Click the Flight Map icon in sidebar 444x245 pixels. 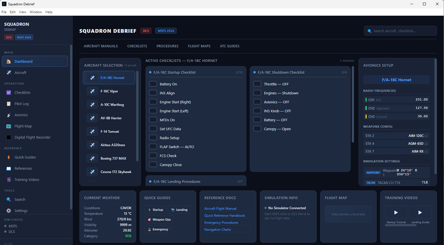(x=9, y=126)
